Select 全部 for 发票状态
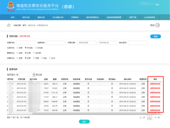The height and width of the screenshot is (128, 170). [x=17, y=58]
